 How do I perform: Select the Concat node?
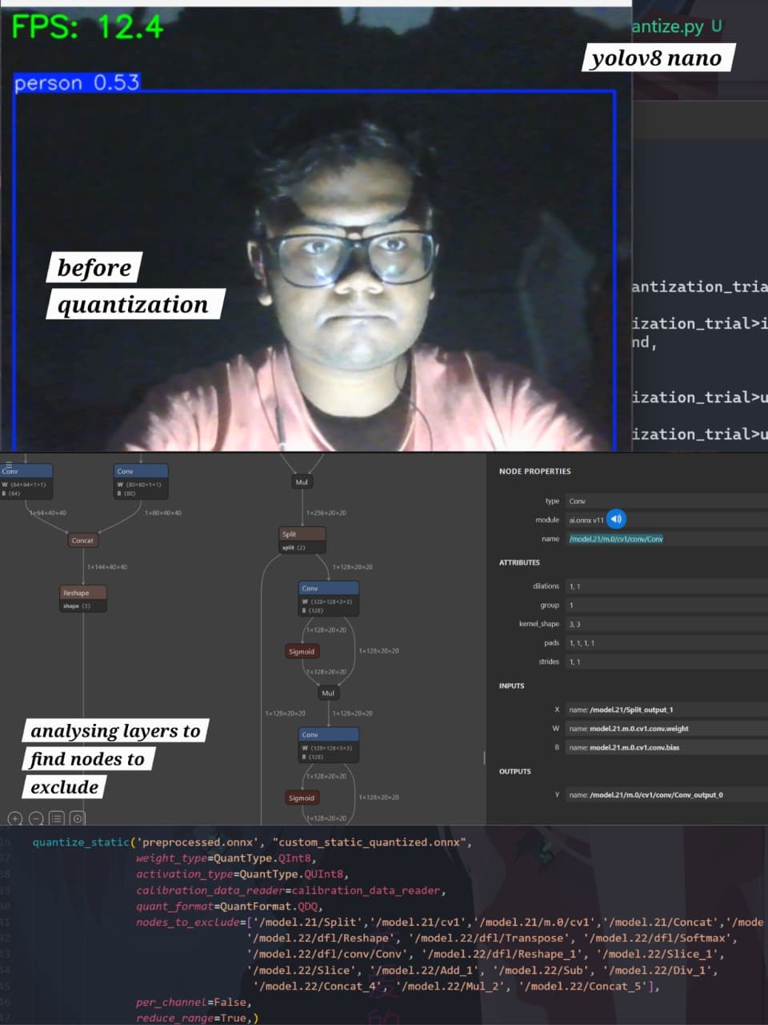click(82, 540)
